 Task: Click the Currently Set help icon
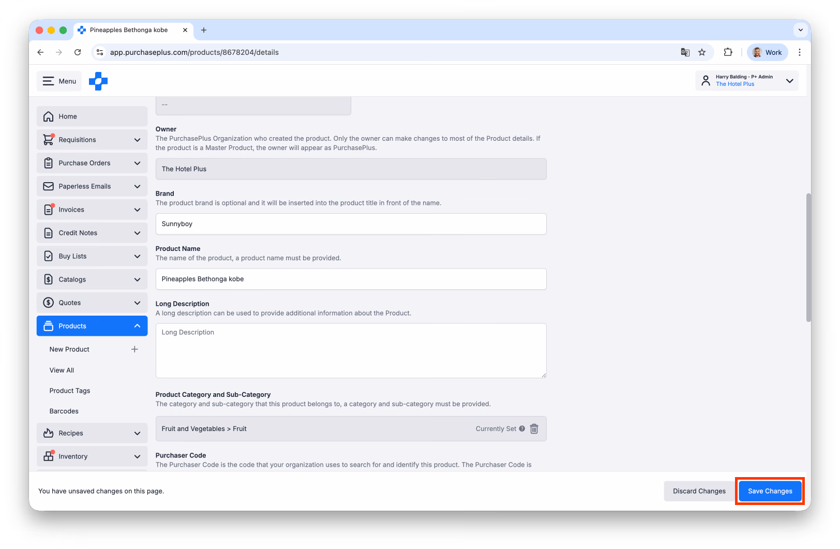[x=522, y=428]
